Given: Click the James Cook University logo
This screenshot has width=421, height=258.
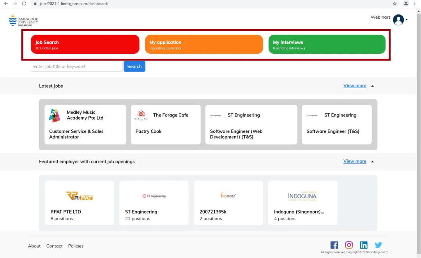Looking at the screenshot, I should tap(23, 20).
